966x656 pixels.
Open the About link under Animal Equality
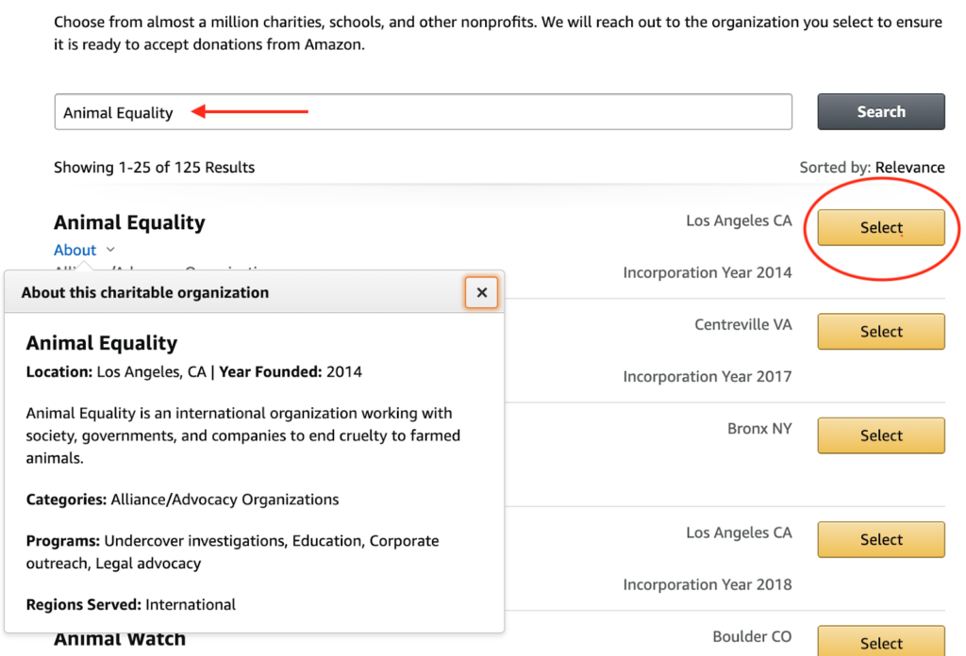coord(75,250)
